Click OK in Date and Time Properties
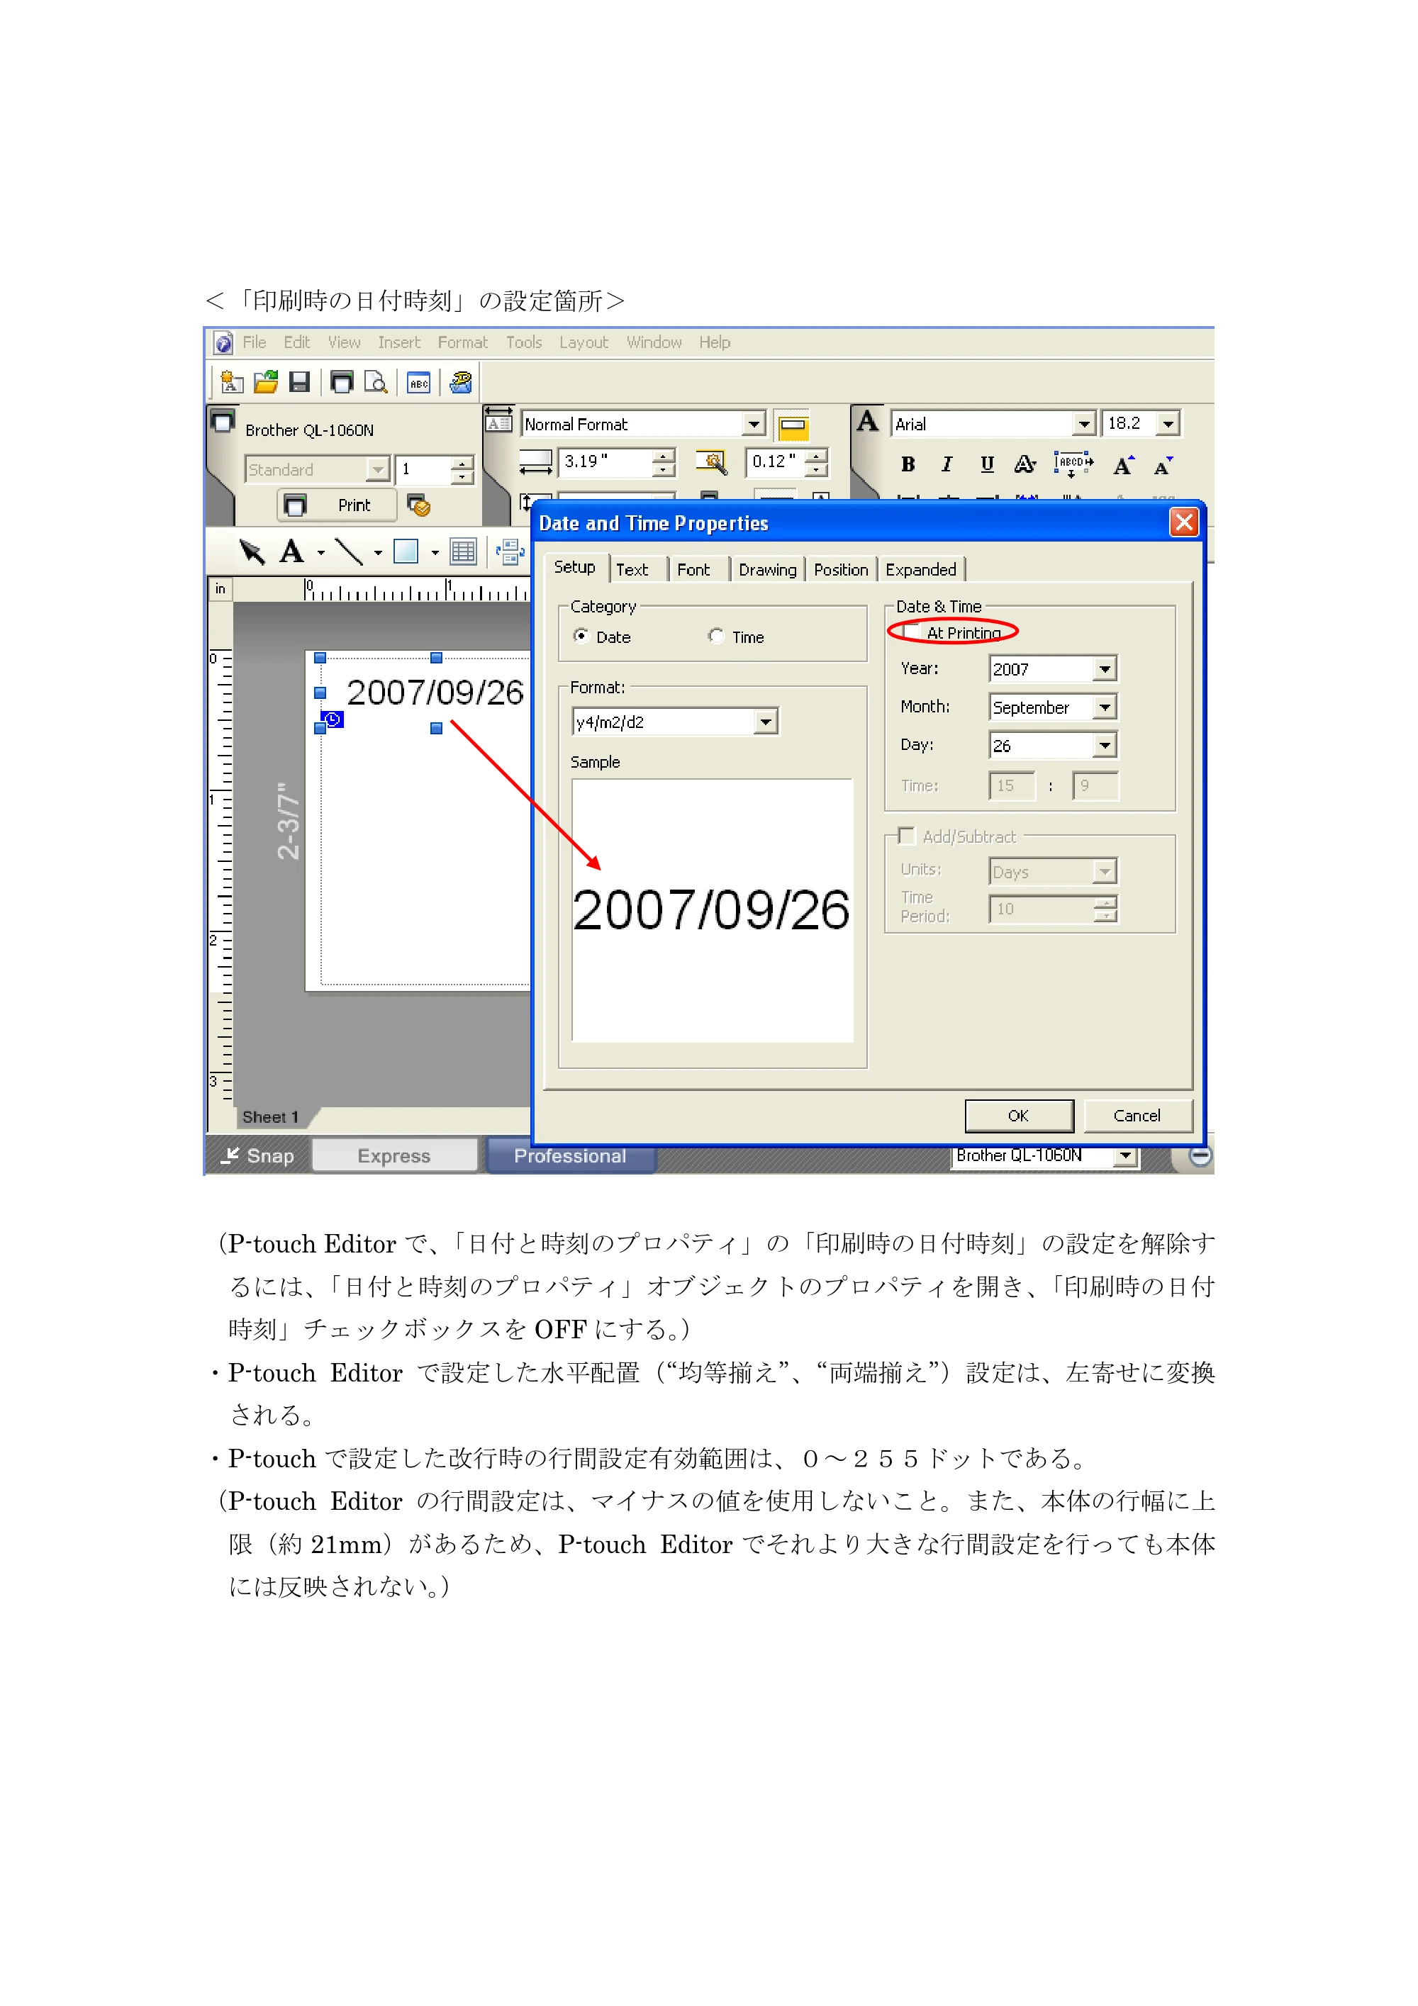 (1019, 1116)
